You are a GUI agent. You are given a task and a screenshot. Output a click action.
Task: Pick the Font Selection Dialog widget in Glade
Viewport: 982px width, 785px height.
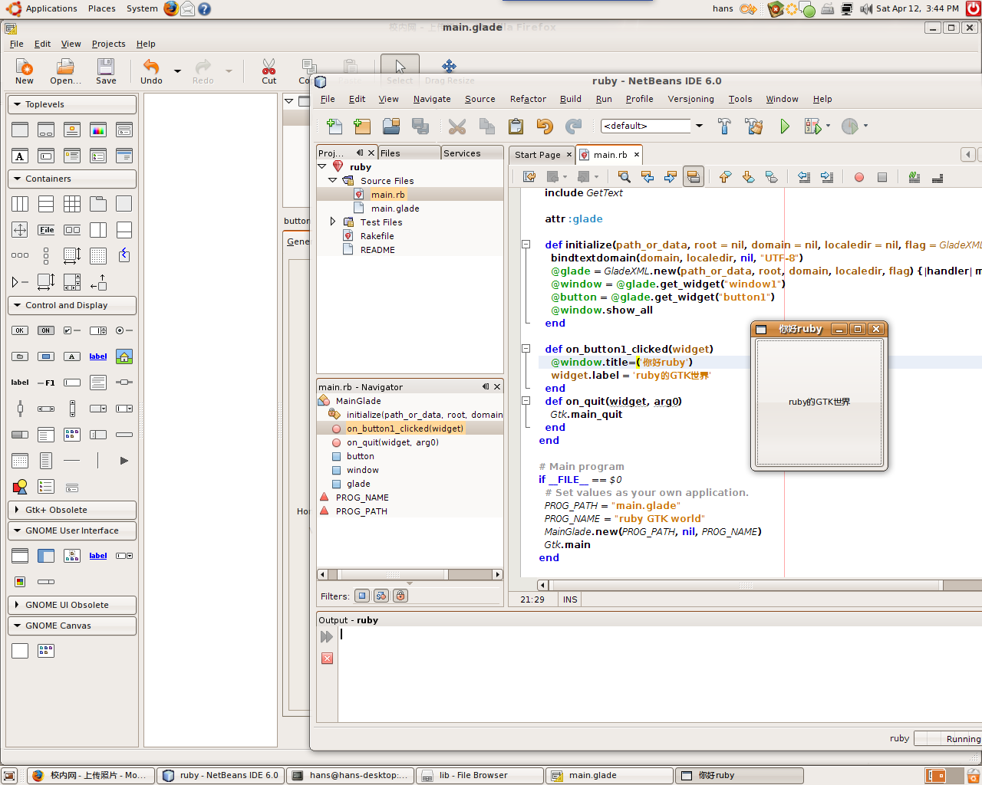(20, 156)
